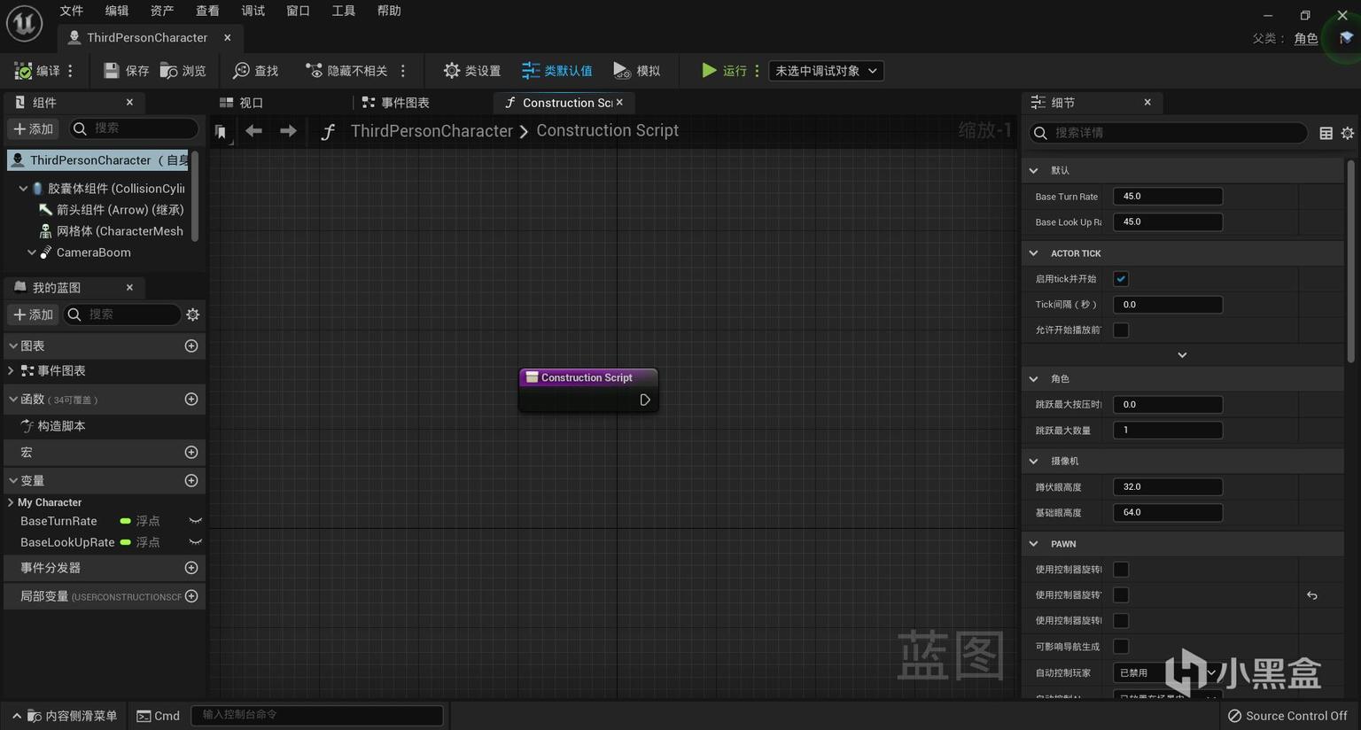
Task: Switch to the 事件图表 tab
Action: pyautogui.click(x=396, y=103)
